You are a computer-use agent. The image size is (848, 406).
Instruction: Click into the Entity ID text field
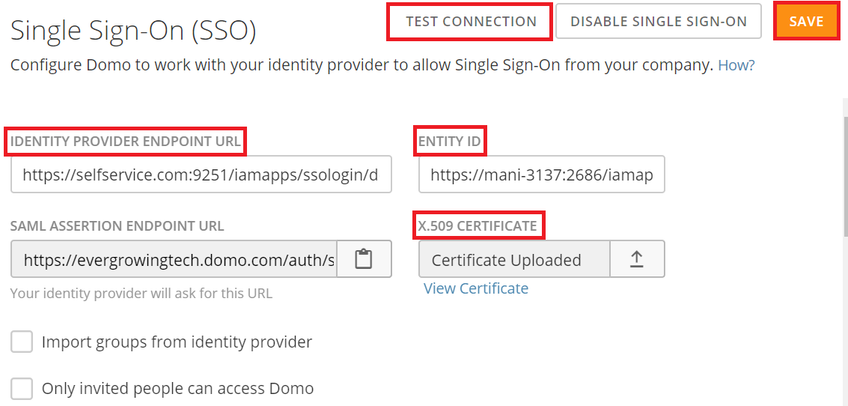[541, 175]
